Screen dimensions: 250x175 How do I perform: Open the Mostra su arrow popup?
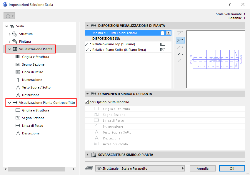point(168,33)
